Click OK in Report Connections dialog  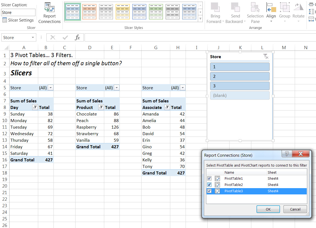(x=268, y=209)
